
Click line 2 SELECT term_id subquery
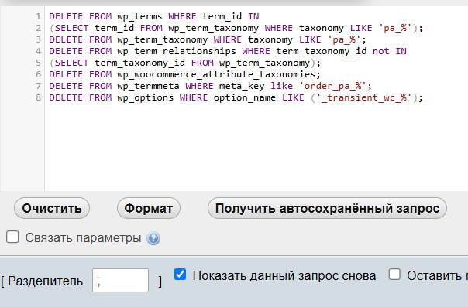click(236, 28)
